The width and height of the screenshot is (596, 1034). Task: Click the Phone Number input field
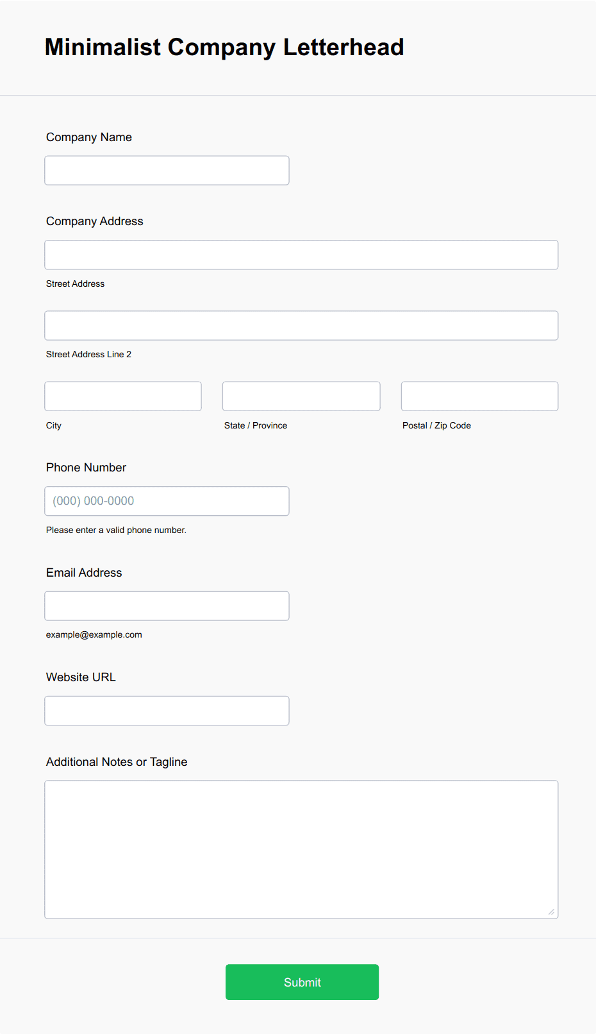tap(167, 501)
